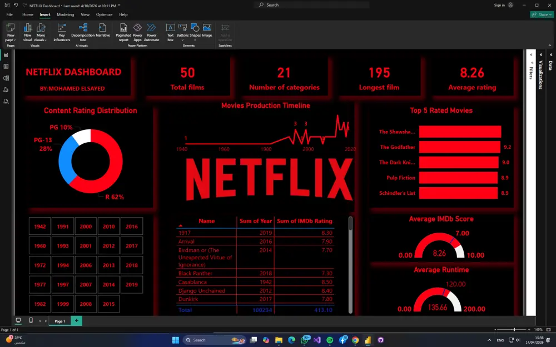Select the 1999 year slicer button
This screenshot has width=556, height=347.
[x=63, y=304]
